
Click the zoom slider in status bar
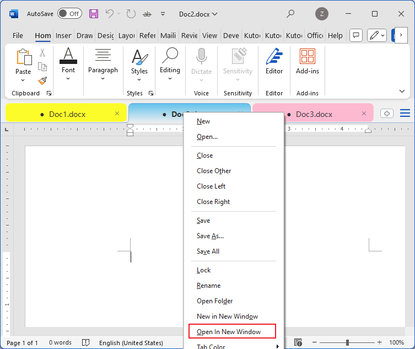tap(347, 342)
